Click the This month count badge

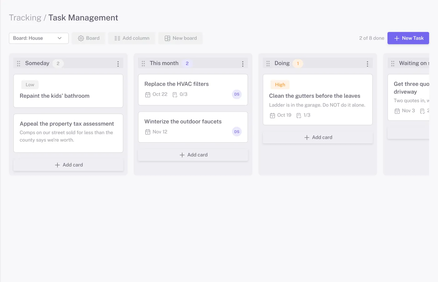[187, 63]
